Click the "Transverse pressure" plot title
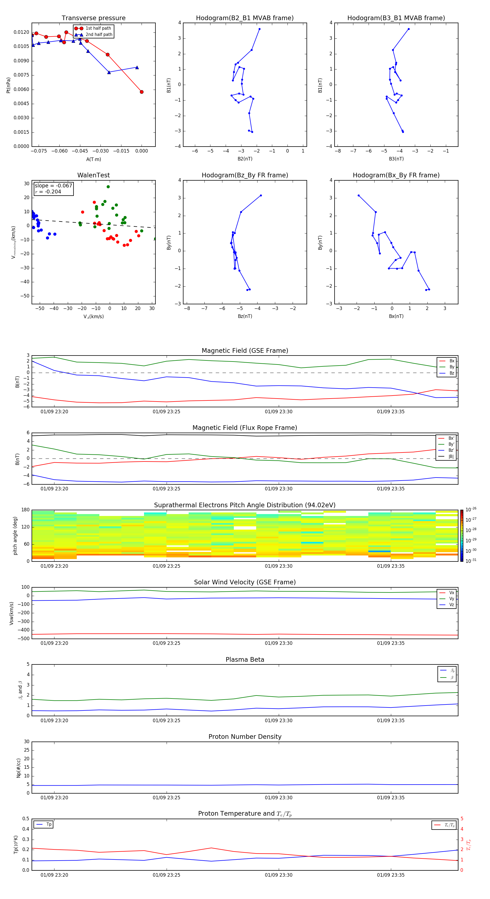 tap(93, 18)
